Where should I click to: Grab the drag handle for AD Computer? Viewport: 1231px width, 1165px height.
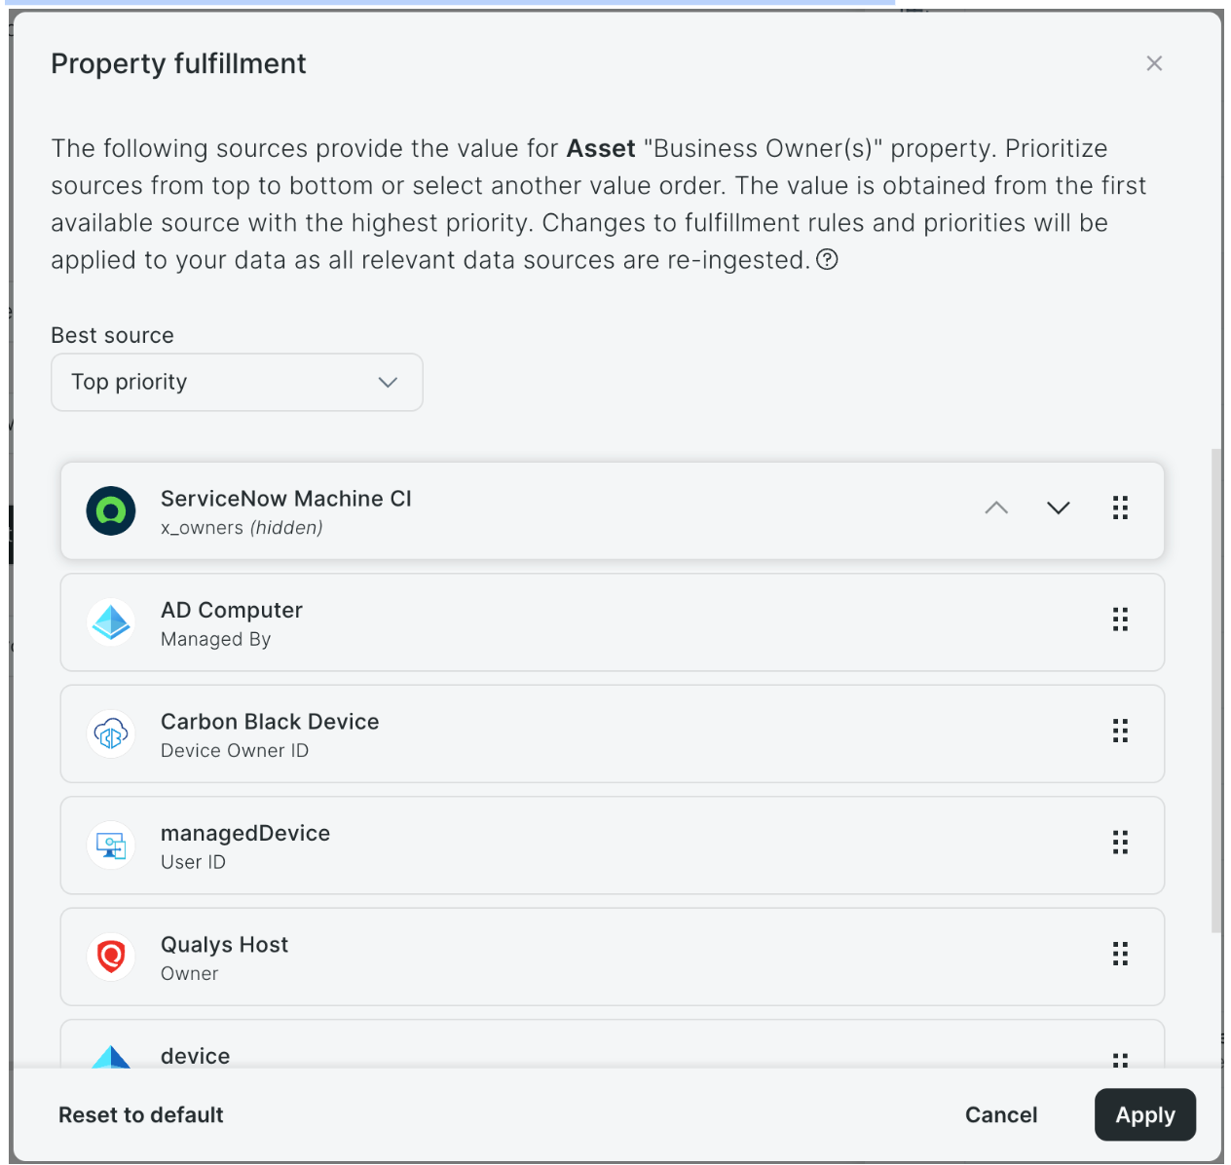click(x=1120, y=620)
